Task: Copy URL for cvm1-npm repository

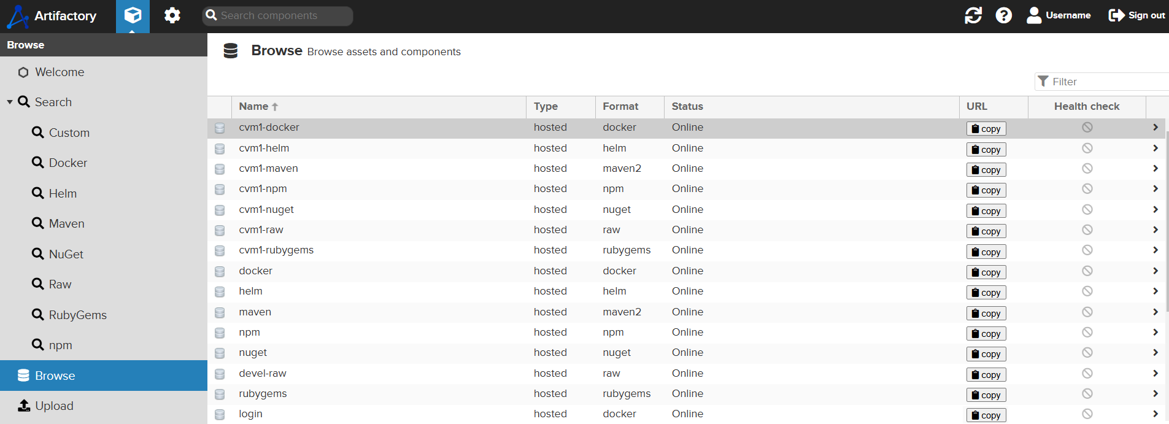Action: pos(986,190)
